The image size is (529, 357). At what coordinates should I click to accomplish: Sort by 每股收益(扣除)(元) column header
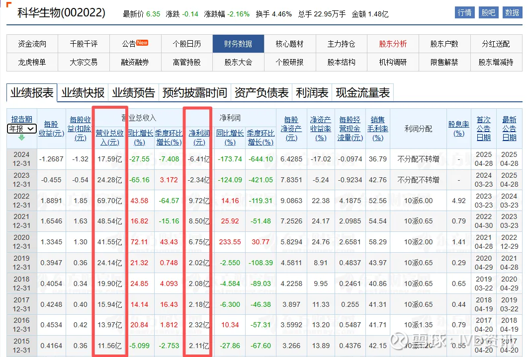pos(81,129)
